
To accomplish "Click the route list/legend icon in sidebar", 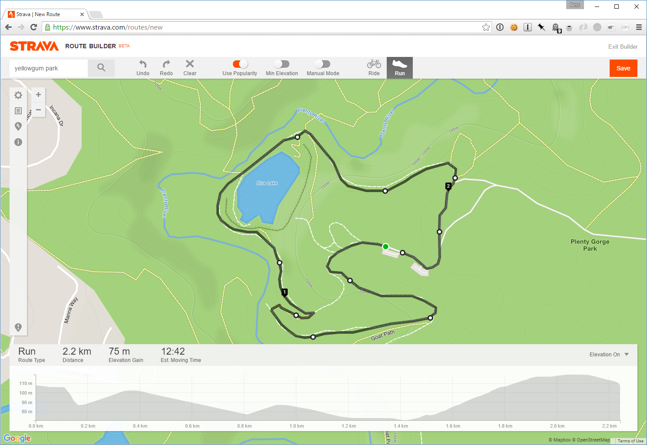I will coord(18,110).
